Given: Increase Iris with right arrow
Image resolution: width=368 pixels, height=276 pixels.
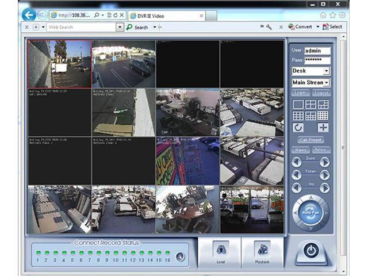Looking at the screenshot, I should [x=325, y=188].
